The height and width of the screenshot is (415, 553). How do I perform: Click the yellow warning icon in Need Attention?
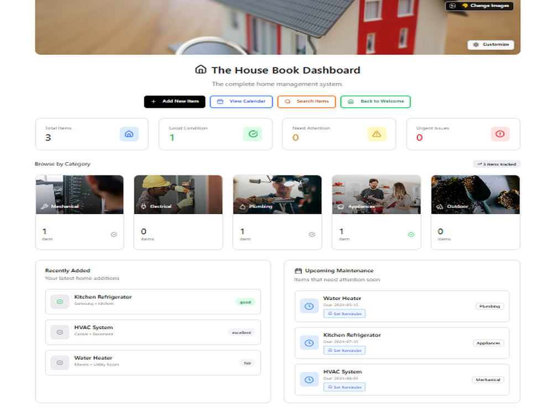[377, 134]
